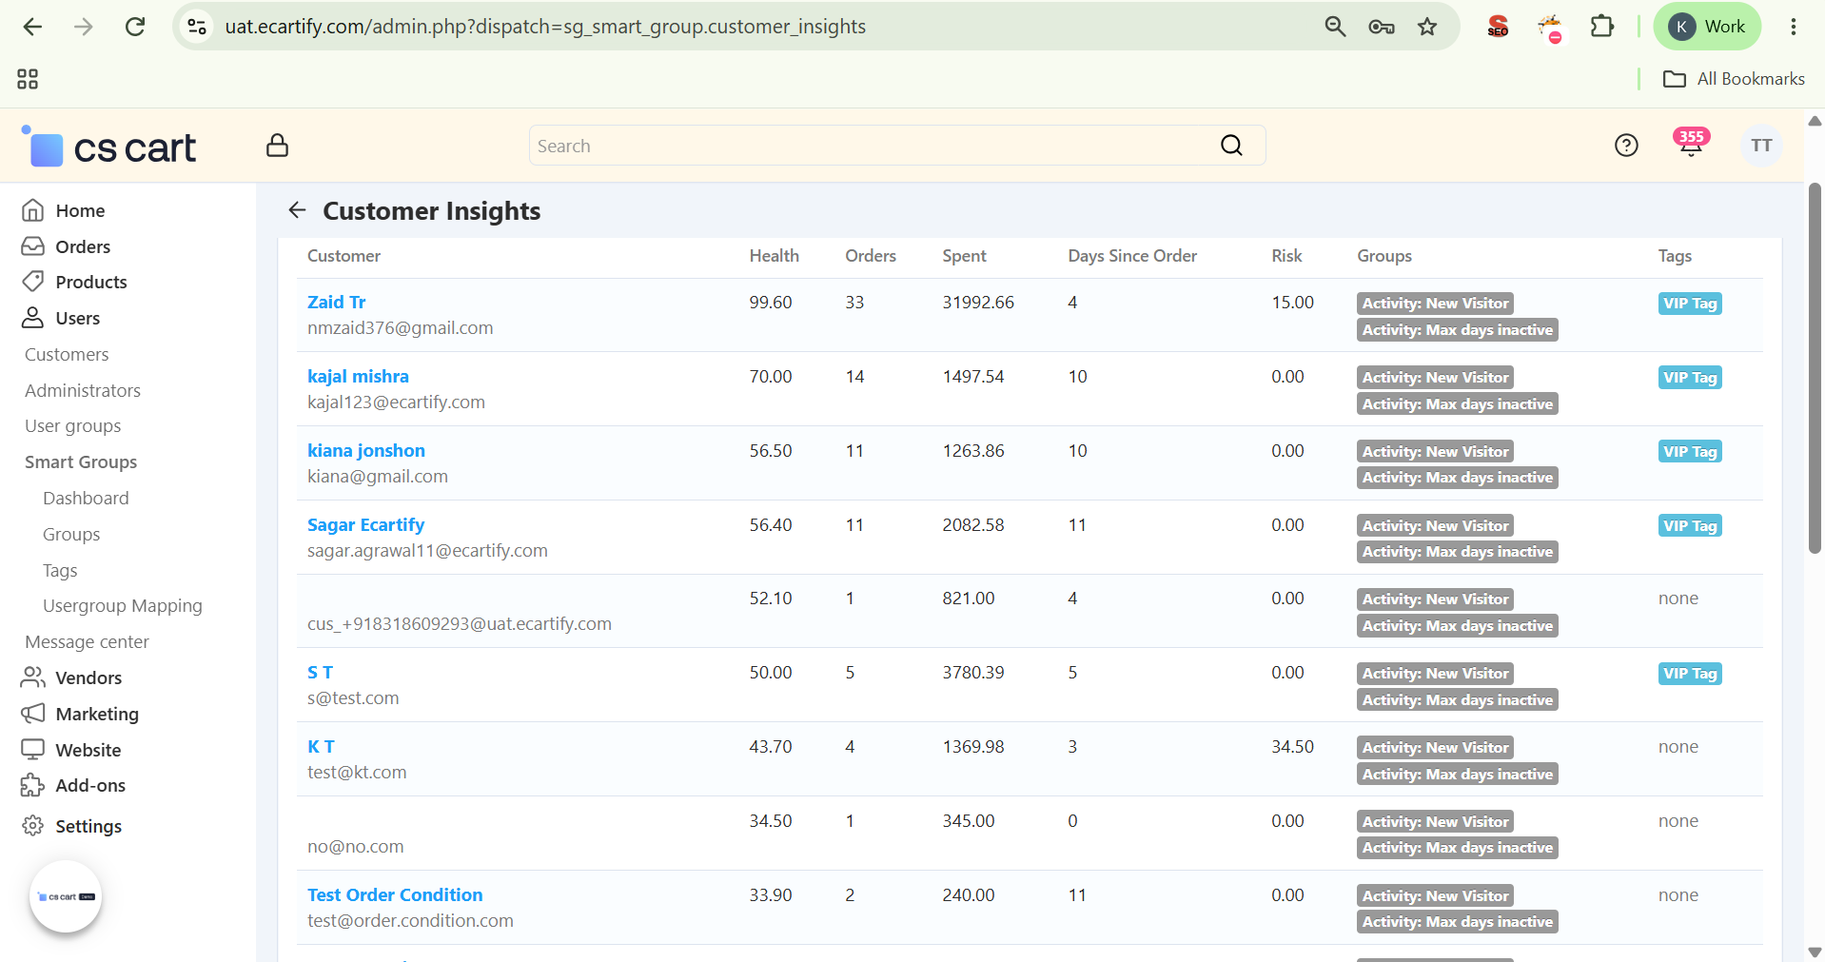Click email cus_+918318609293@uat.ecartify.com
The image size is (1825, 962).
click(x=459, y=624)
